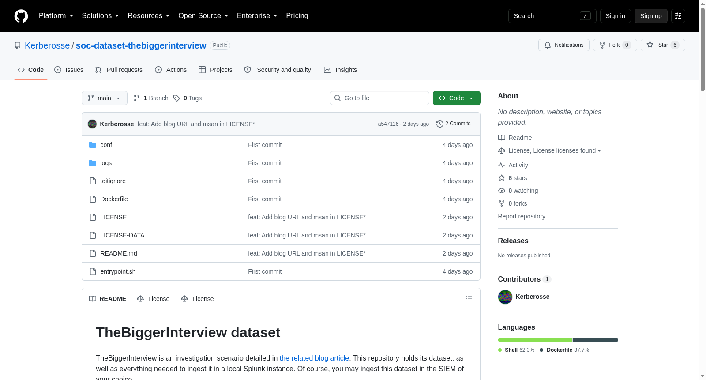Expand the Resources menu
706x380 pixels.
pyautogui.click(x=148, y=16)
